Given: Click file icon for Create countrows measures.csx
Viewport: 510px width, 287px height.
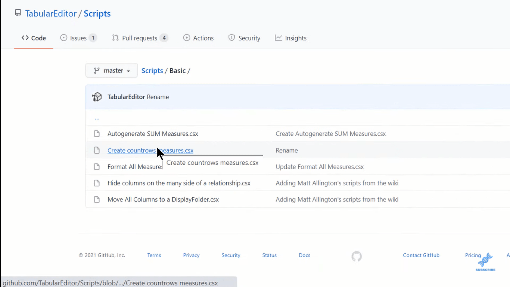Looking at the screenshot, I should (x=97, y=150).
